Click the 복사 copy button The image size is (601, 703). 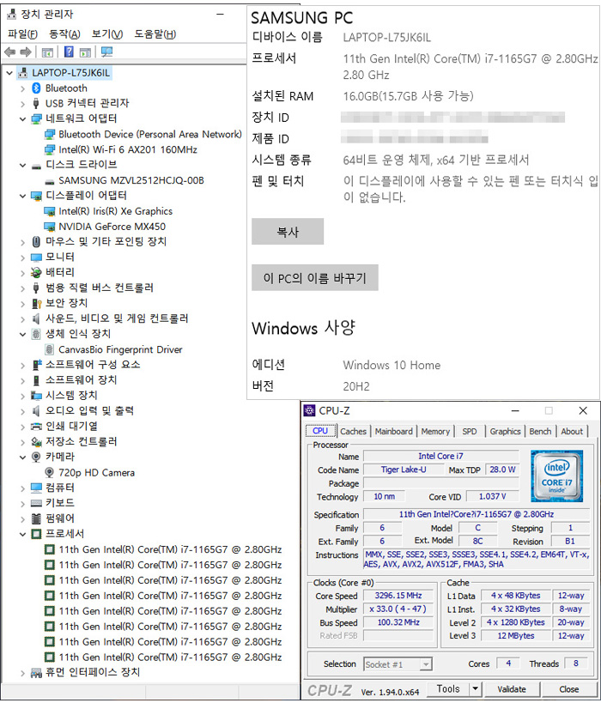(x=288, y=232)
